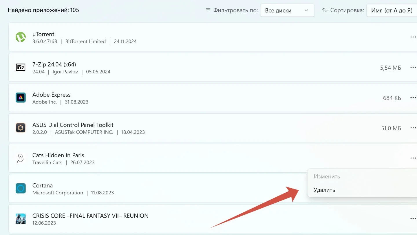Open the Adobe Express three-dot options menu
Image resolution: width=417 pixels, height=235 pixels.
pyautogui.click(x=413, y=97)
